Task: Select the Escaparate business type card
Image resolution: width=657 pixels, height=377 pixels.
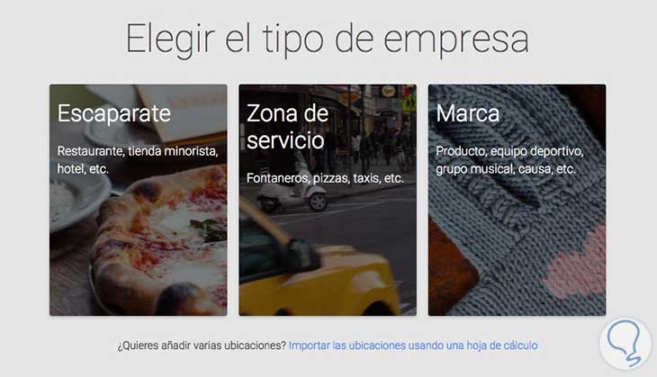Action: coord(139,200)
